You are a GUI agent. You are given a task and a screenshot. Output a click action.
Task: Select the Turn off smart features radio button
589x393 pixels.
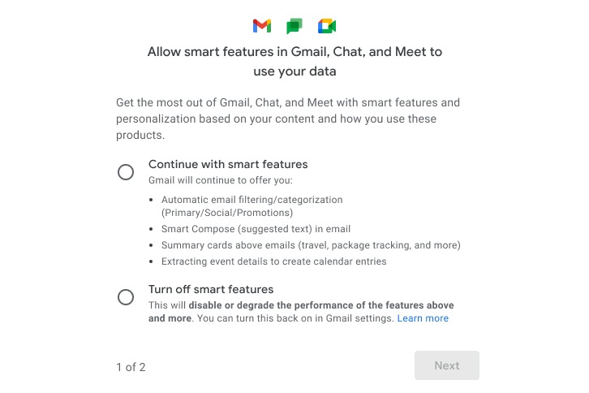pos(126,297)
